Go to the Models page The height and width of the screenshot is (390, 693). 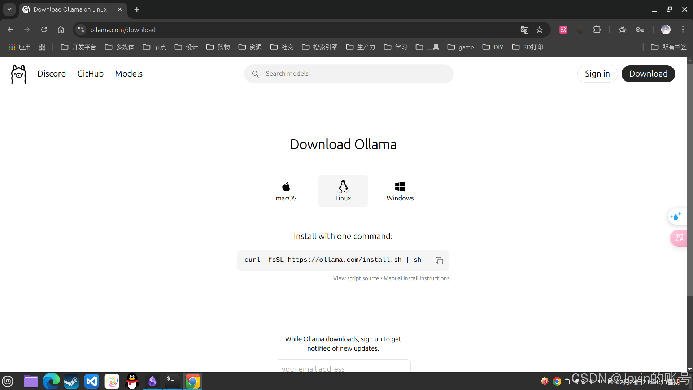click(x=129, y=74)
